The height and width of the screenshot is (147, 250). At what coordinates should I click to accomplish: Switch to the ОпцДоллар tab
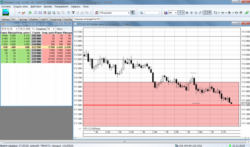[x=56, y=19]
